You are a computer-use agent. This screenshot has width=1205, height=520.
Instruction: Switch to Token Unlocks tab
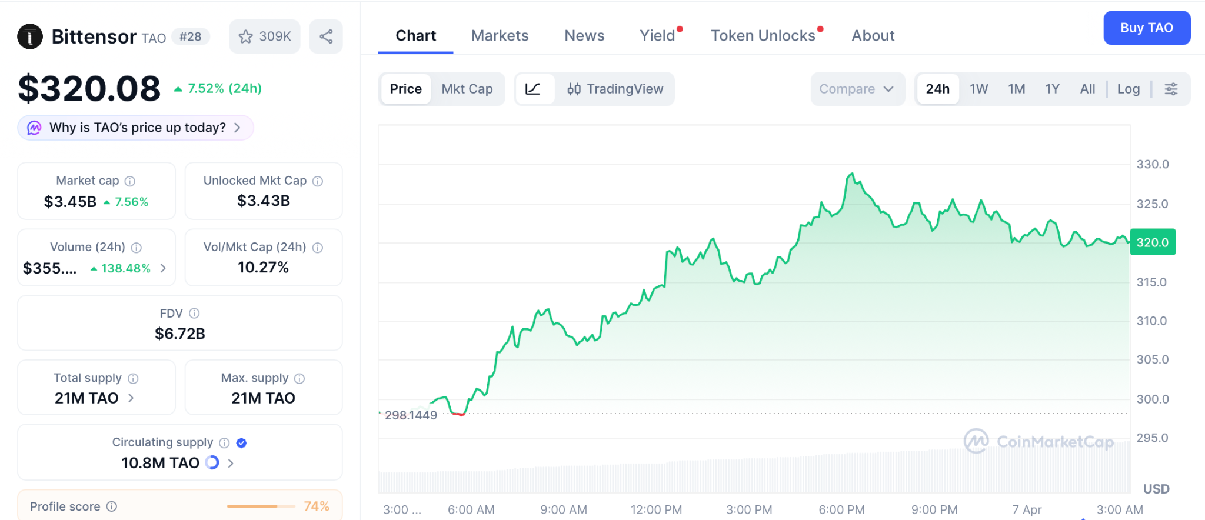pyautogui.click(x=763, y=36)
